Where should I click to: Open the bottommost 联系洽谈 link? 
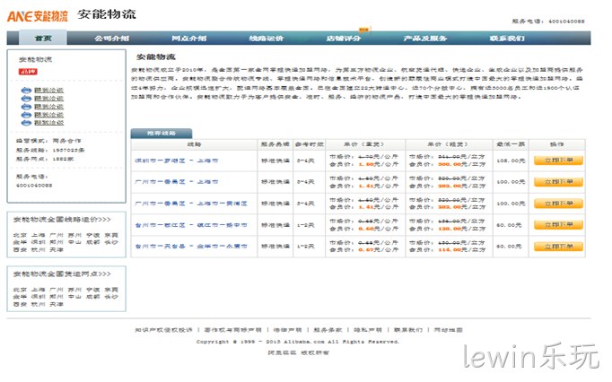point(48,123)
